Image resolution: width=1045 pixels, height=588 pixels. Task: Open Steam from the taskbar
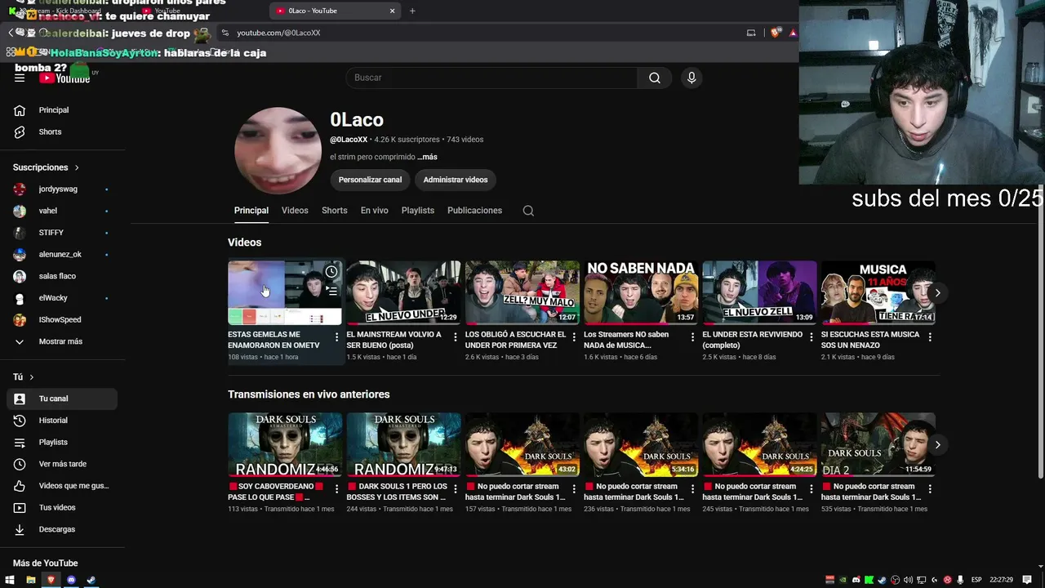[x=91, y=580]
